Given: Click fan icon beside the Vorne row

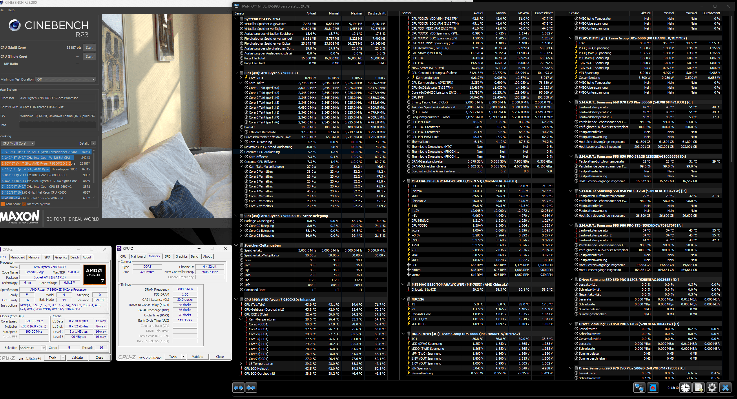Looking at the screenshot, I should coord(409,275).
